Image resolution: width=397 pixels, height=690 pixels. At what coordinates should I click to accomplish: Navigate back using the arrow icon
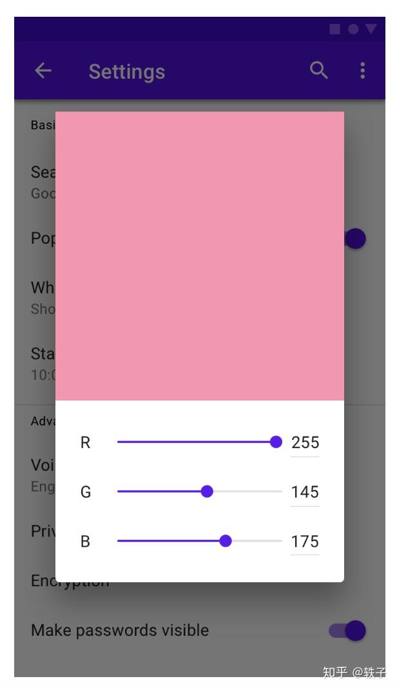(x=43, y=70)
